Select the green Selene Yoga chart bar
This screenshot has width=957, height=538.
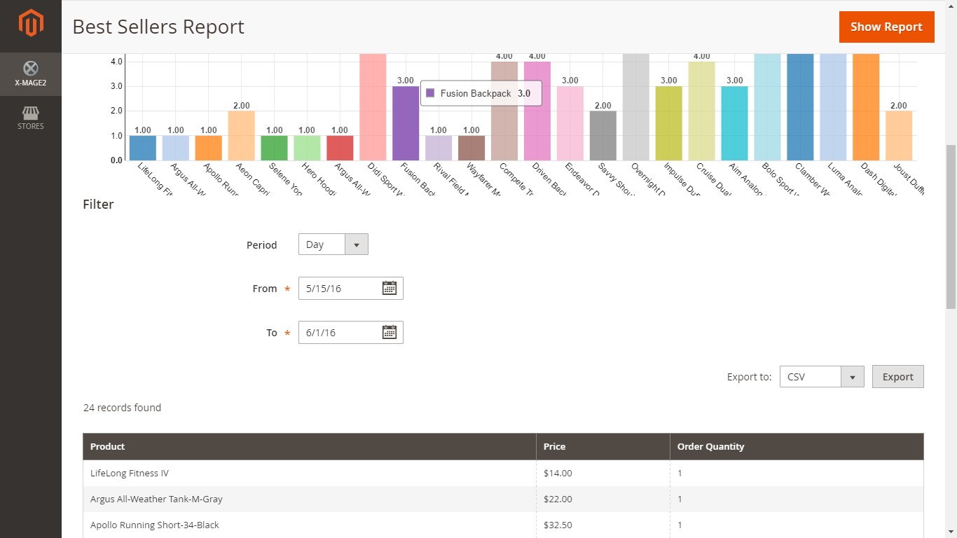pyautogui.click(x=274, y=148)
